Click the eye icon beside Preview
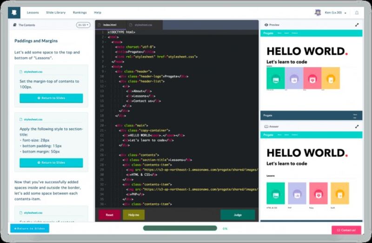The height and width of the screenshot is (243, 372). [x=266, y=25]
